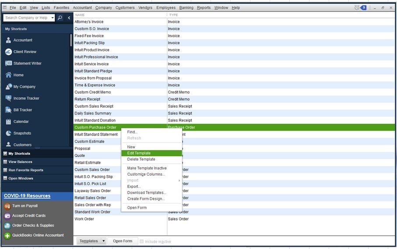Open reminders clock icon with badge 9
The height and width of the screenshot is (249, 397).
(x=360, y=7)
